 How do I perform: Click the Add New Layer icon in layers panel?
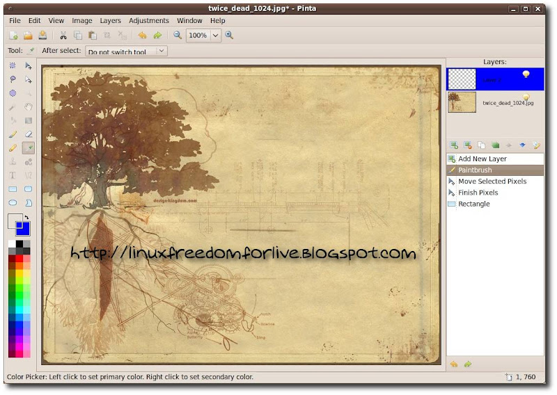coord(454,145)
